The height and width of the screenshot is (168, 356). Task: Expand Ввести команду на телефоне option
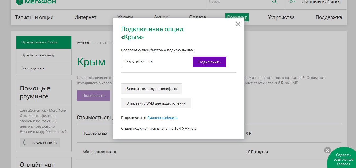pyautogui.click(x=152, y=89)
